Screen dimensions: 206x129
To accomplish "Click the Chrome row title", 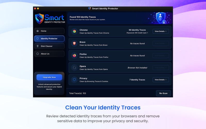I will [83, 30].
